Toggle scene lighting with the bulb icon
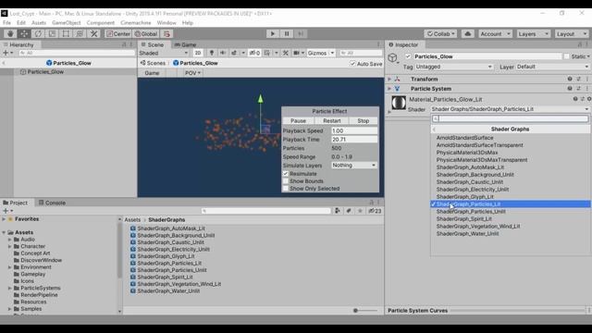The width and height of the screenshot is (592, 333). [212, 53]
